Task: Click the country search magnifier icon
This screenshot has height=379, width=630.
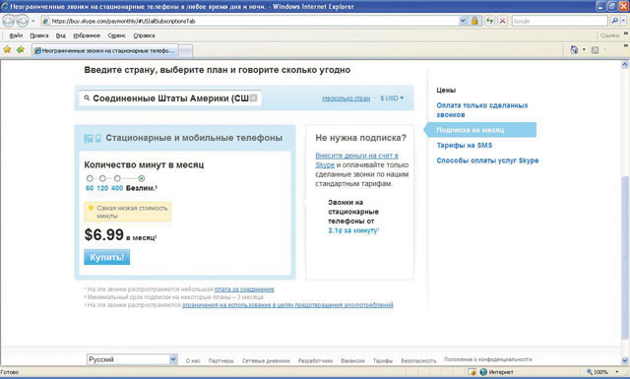Action: [87, 97]
